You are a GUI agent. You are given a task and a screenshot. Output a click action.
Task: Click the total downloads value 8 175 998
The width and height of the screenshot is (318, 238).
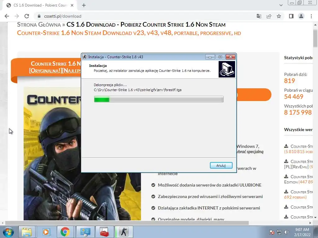coord(298,112)
